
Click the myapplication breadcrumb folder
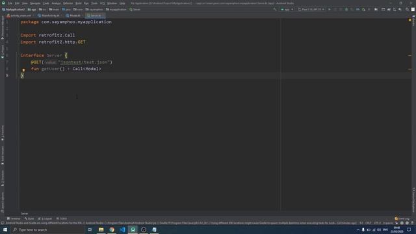click(116, 9)
